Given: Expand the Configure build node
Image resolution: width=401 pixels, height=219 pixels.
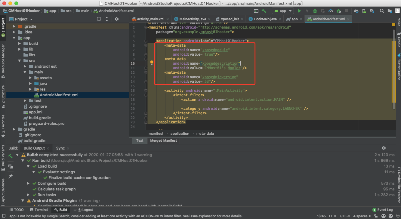Looking at the screenshot, I should [28, 183].
